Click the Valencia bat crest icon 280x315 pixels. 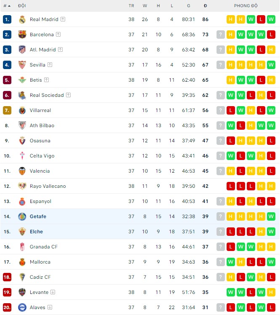click(x=22, y=171)
